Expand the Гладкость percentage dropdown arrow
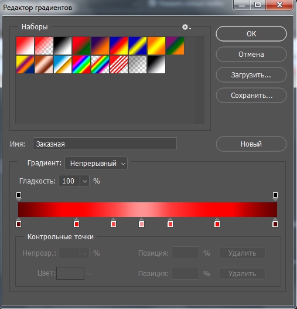 (85, 181)
